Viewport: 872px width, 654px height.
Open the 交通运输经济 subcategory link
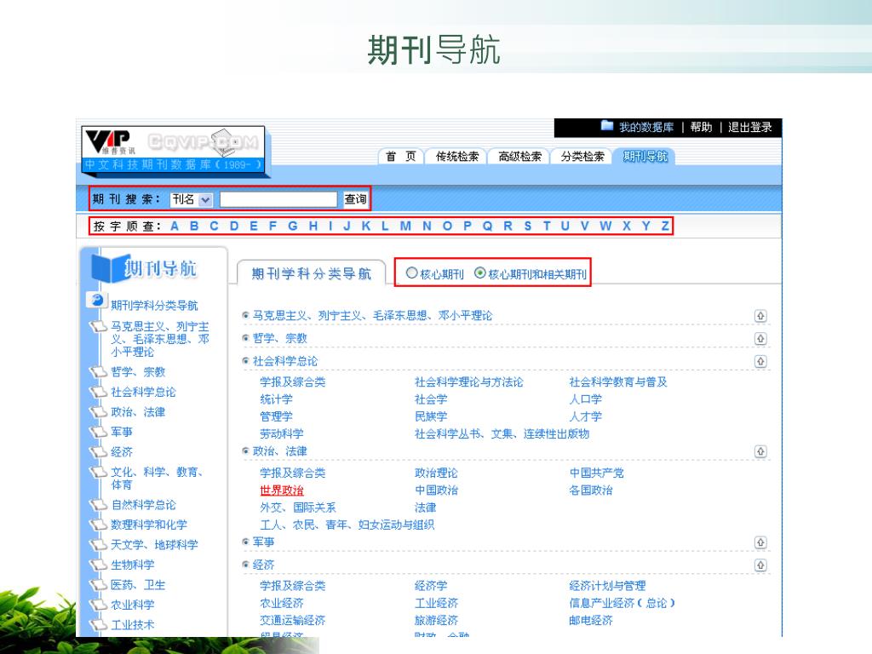[293, 621]
